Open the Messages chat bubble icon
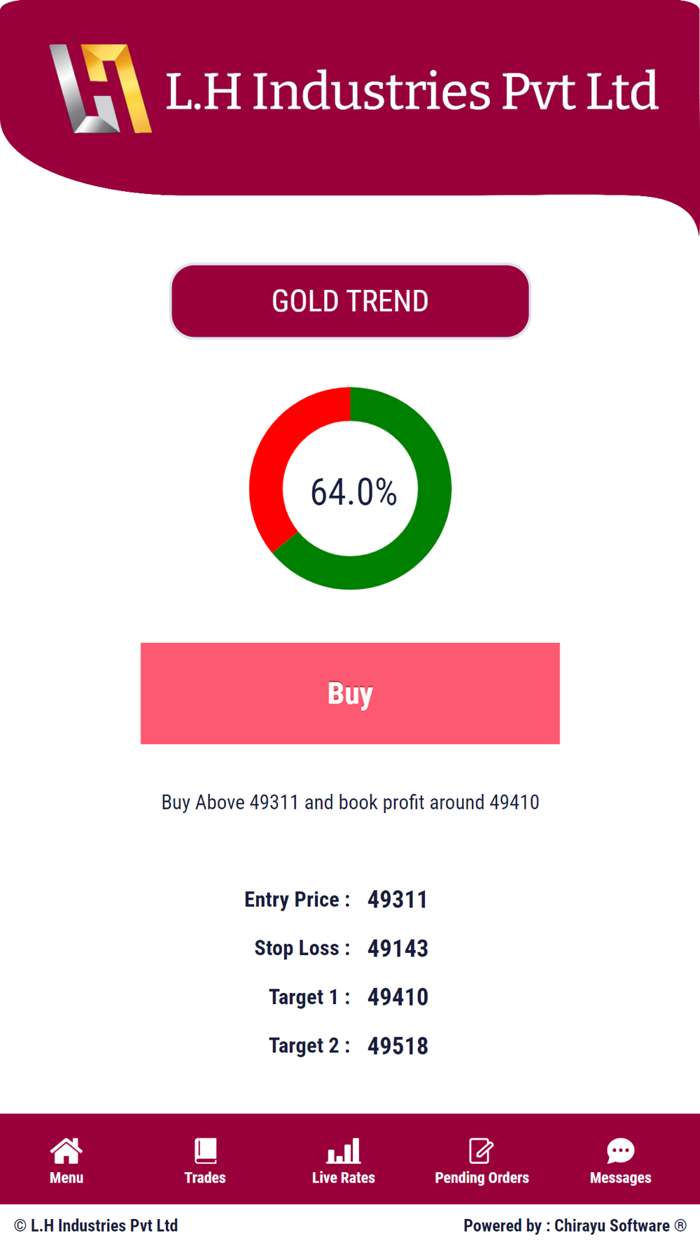Image resolution: width=700 pixels, height=1245 pixels. [x=620, y=1150]
